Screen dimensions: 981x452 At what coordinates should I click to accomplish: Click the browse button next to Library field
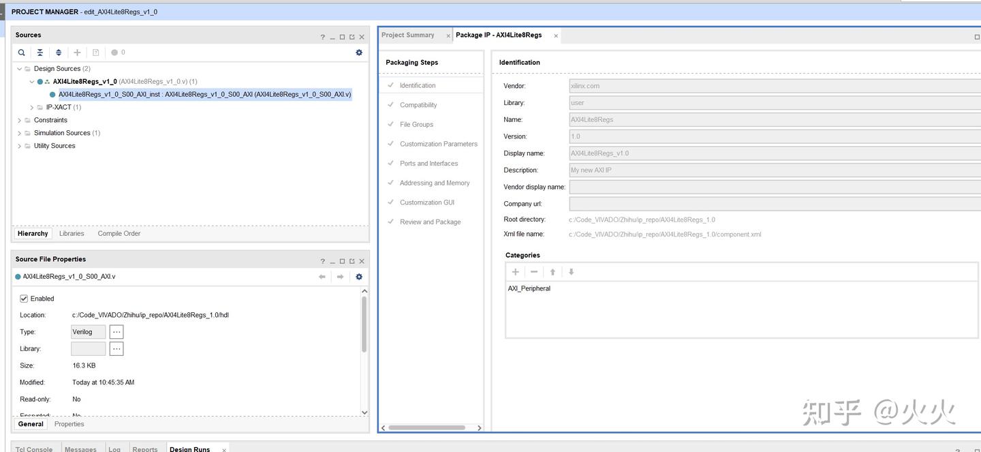116,349
